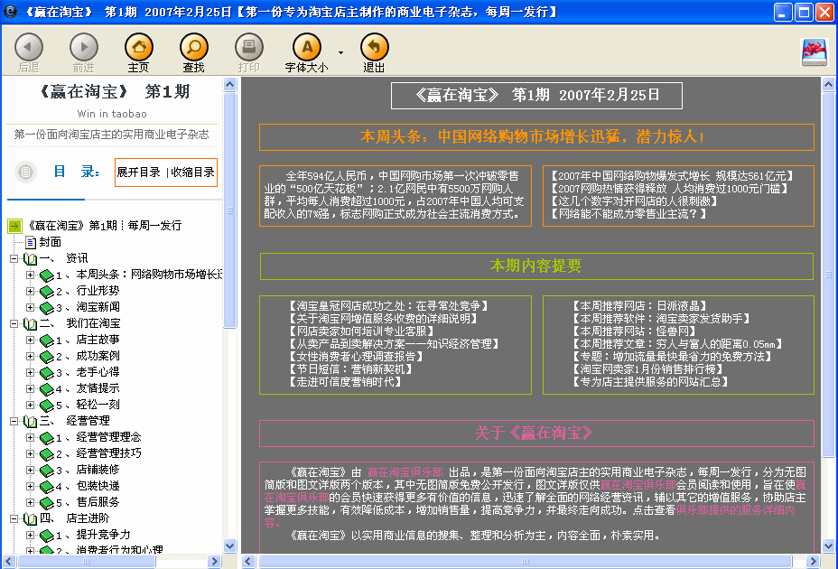
Task: Open 淘宝网卖家1月份销售排行榜 link
Action: [x=647, y=369]
